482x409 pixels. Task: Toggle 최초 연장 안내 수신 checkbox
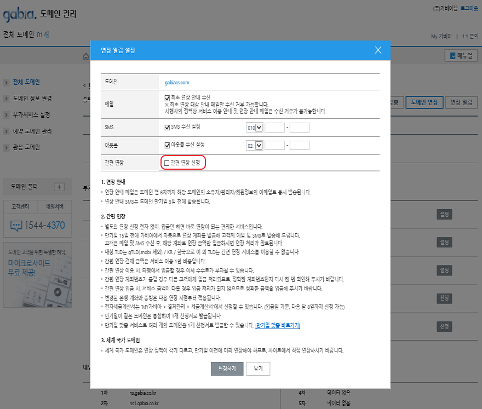click(x=167, y=98)
